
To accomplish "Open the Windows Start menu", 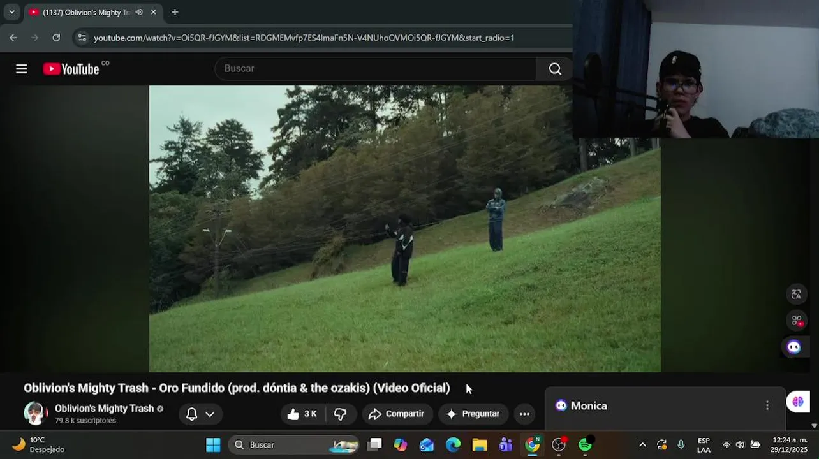I will point(213,445).
